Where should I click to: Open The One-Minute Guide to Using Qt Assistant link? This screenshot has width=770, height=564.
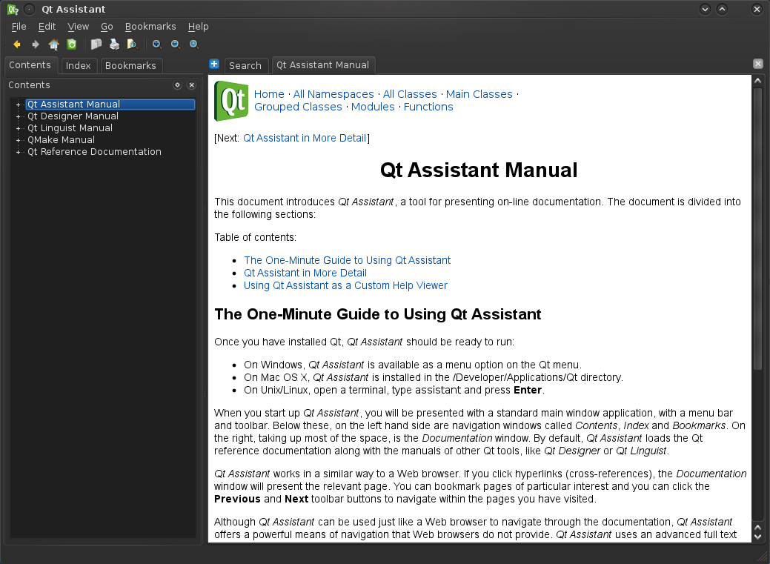click(x=347, y=260)
